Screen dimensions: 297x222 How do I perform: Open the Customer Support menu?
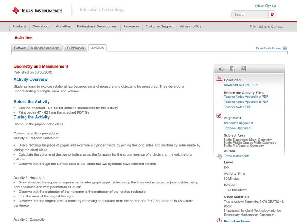(x=160, y=26)
